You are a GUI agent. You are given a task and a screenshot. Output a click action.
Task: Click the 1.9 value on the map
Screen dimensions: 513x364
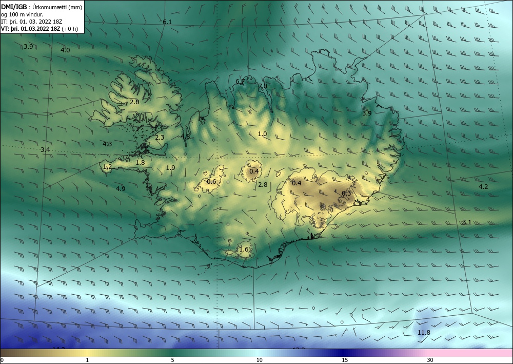pyautogui.click(x=170, y=167)
